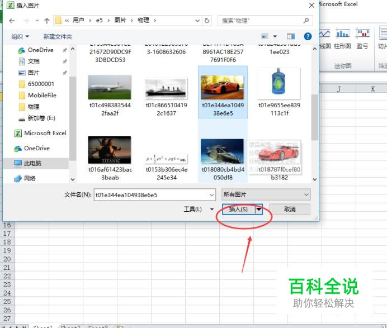Select row 20 header in Excel
The width and height of the screenshot is (387, 328).
(7, 259)
